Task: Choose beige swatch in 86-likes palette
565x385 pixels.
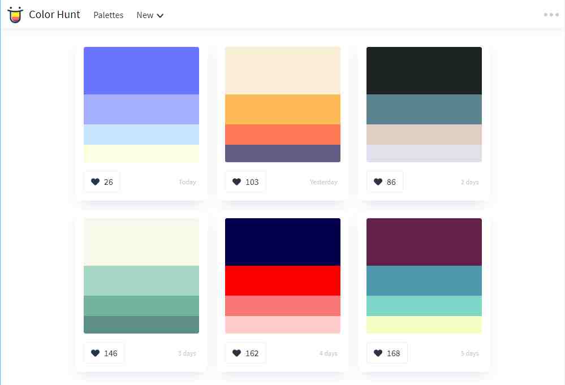Action: (424, 135)
